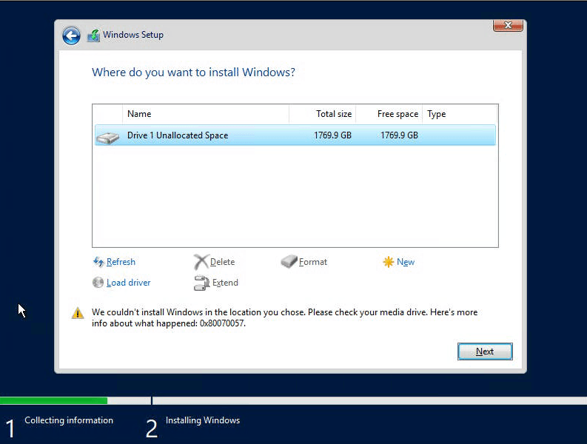
Task: Click the blue back arrow button
Action: [71, 35]
